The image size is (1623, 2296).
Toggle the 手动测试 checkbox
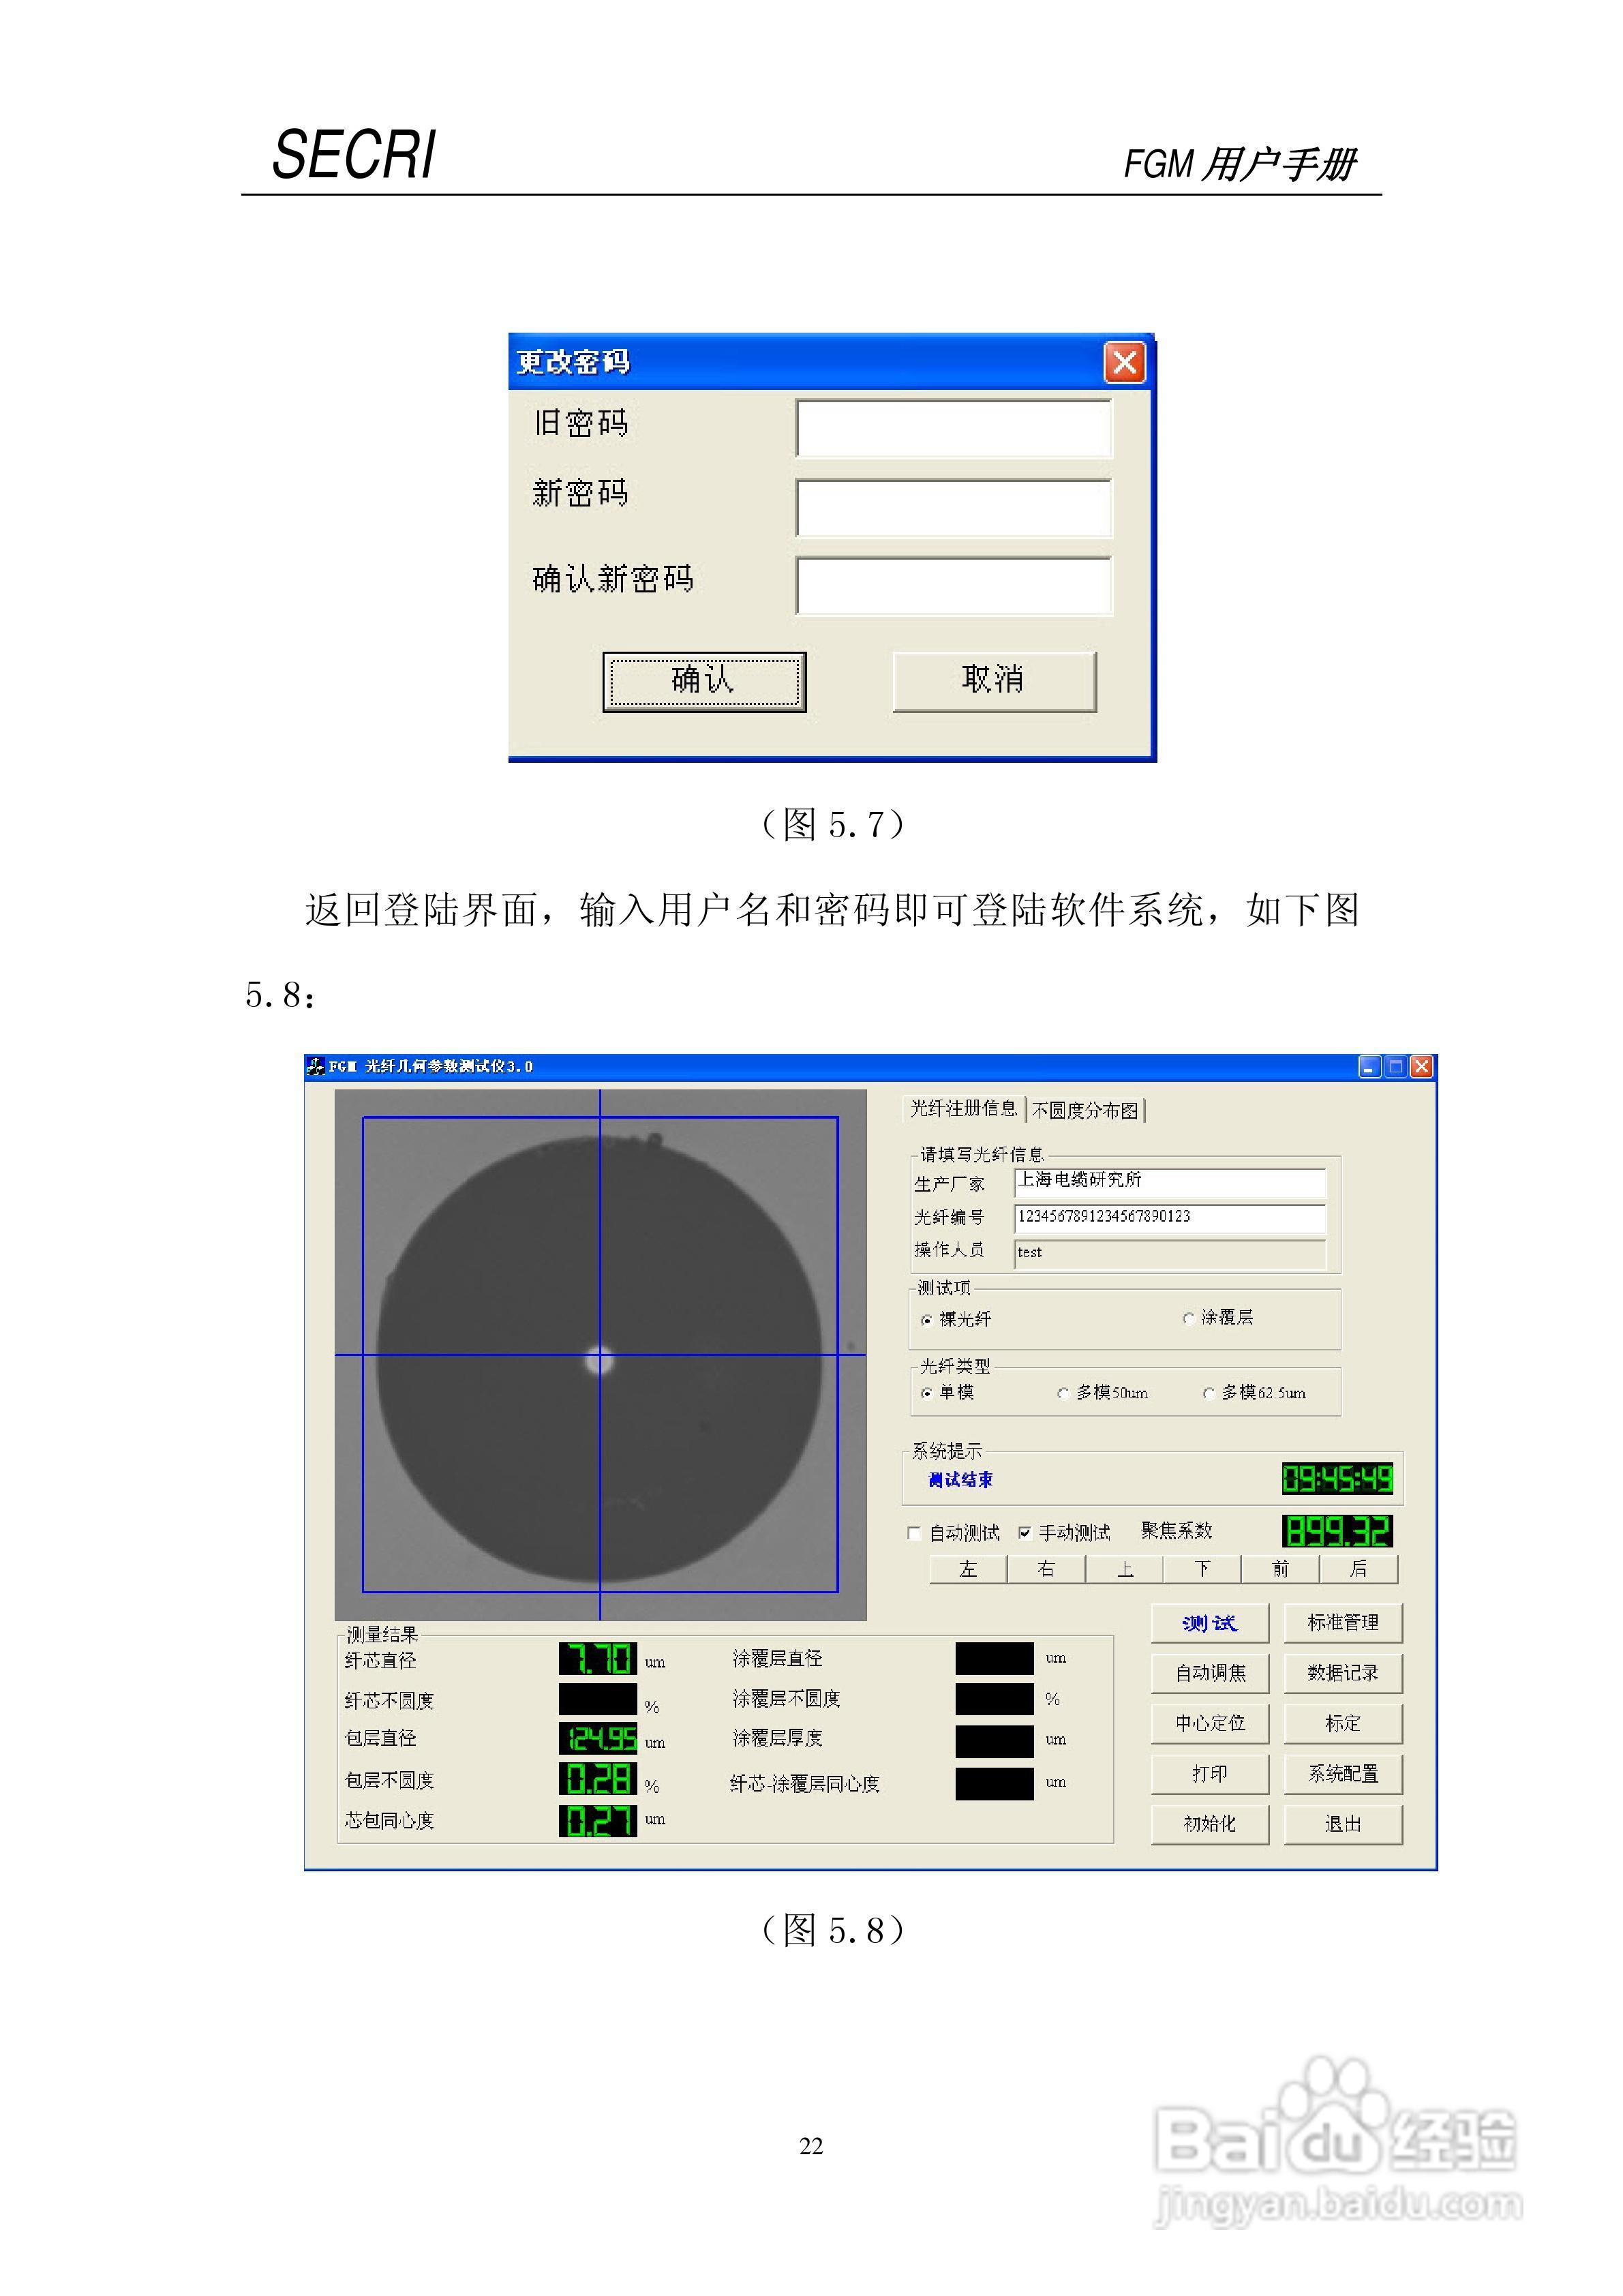[1024, 1533]
